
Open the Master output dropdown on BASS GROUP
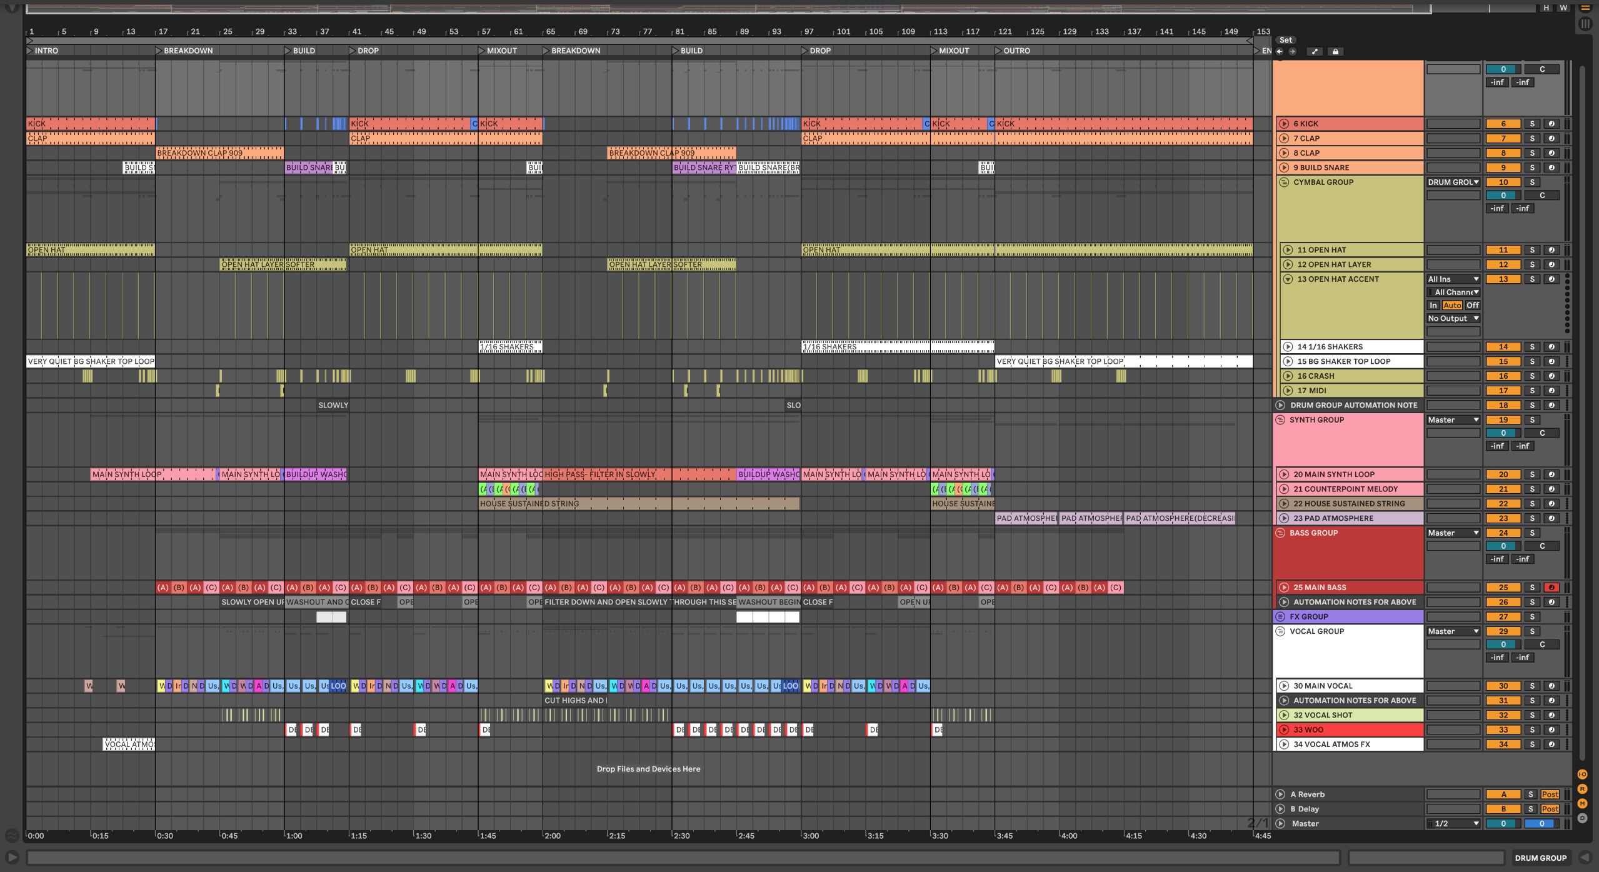[x=1453, y=533]
